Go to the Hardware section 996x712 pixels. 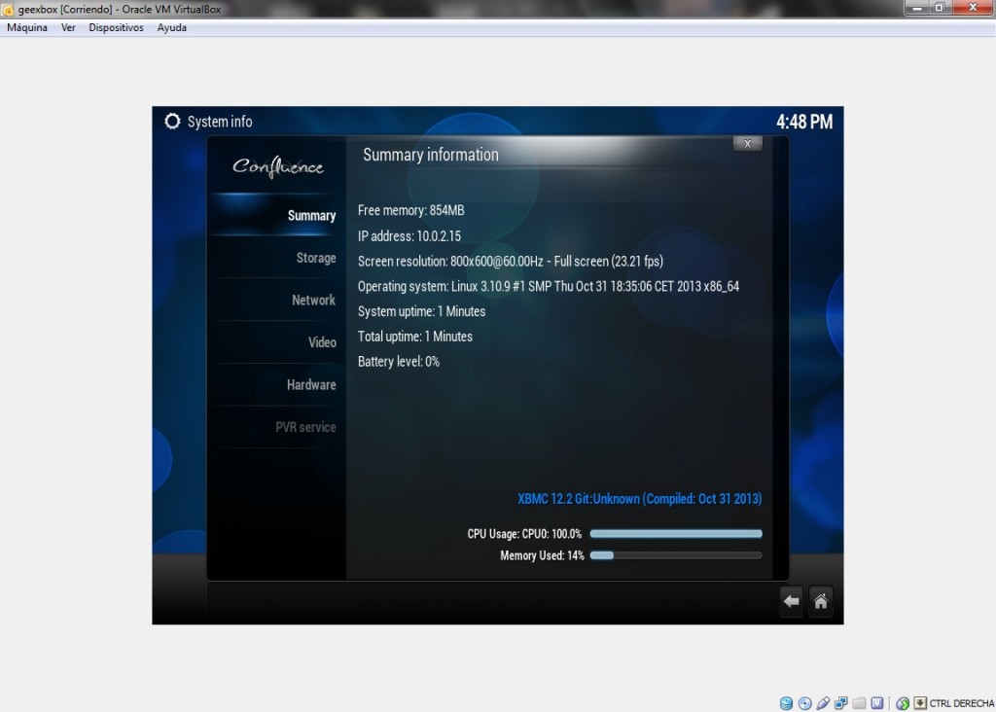[x=311, y=385]
